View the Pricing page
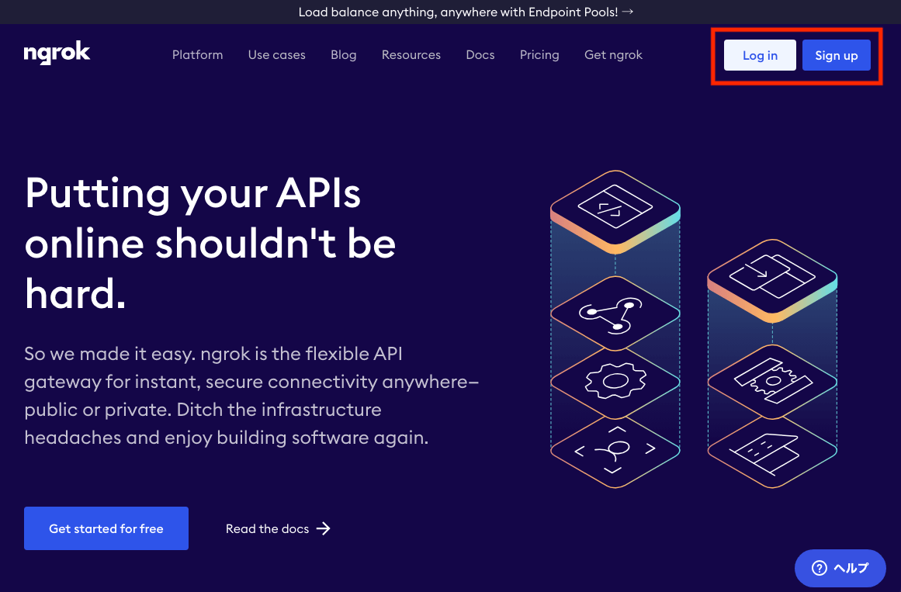This screenshot has height=592, width=901. (539, 54)
